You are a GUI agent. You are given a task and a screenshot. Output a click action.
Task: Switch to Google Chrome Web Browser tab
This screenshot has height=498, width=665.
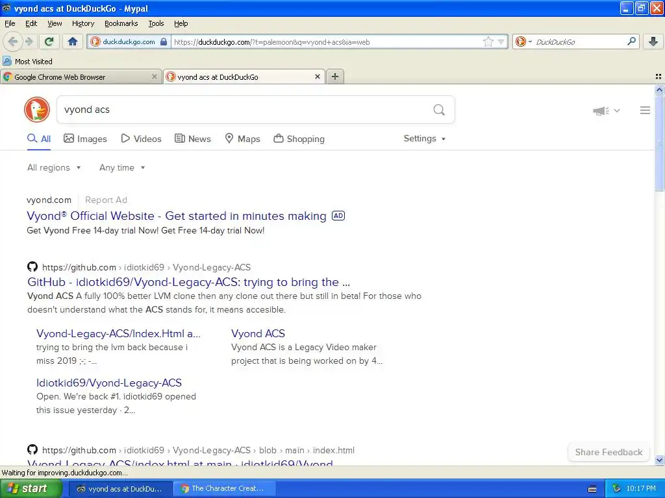pos(81,77)
